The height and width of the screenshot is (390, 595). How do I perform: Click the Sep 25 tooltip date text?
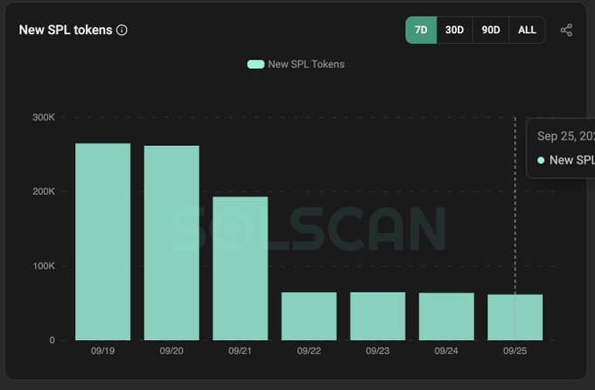pyautogui.click(x=566, y=136)
